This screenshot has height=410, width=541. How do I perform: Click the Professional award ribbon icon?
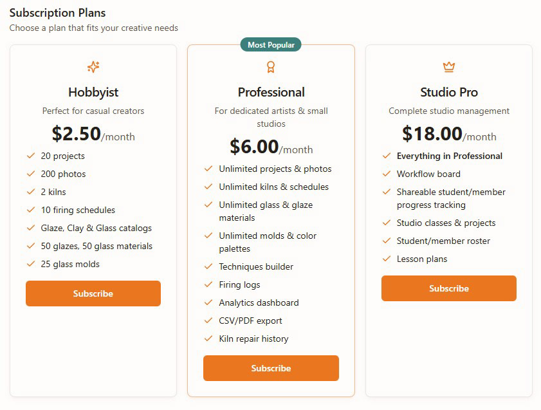pos(271,67)
